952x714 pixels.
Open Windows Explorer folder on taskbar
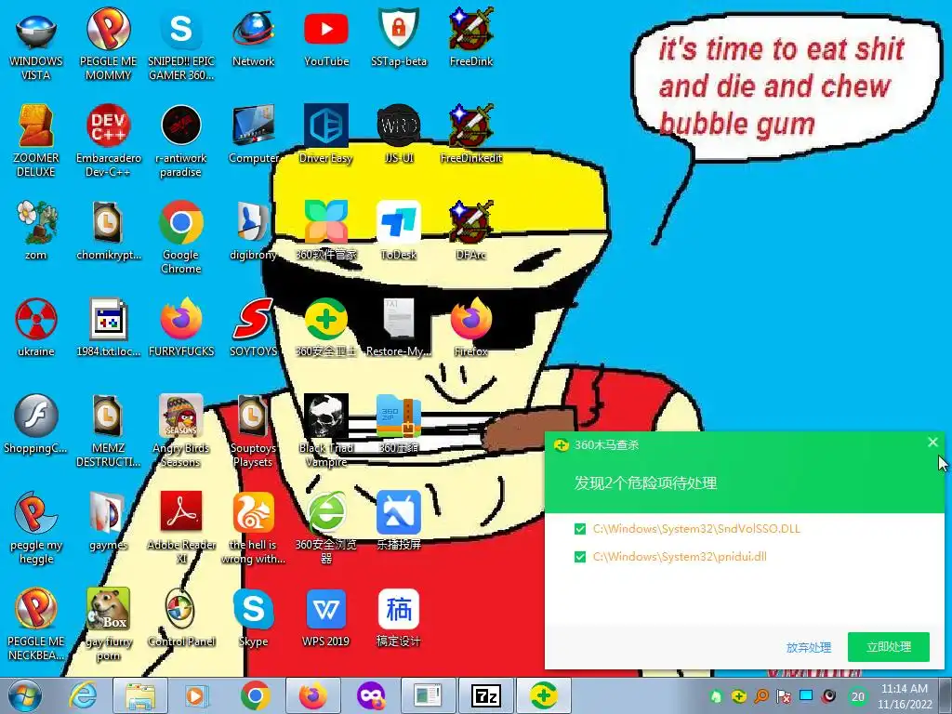pyautogui.click(x=140, y=695)
